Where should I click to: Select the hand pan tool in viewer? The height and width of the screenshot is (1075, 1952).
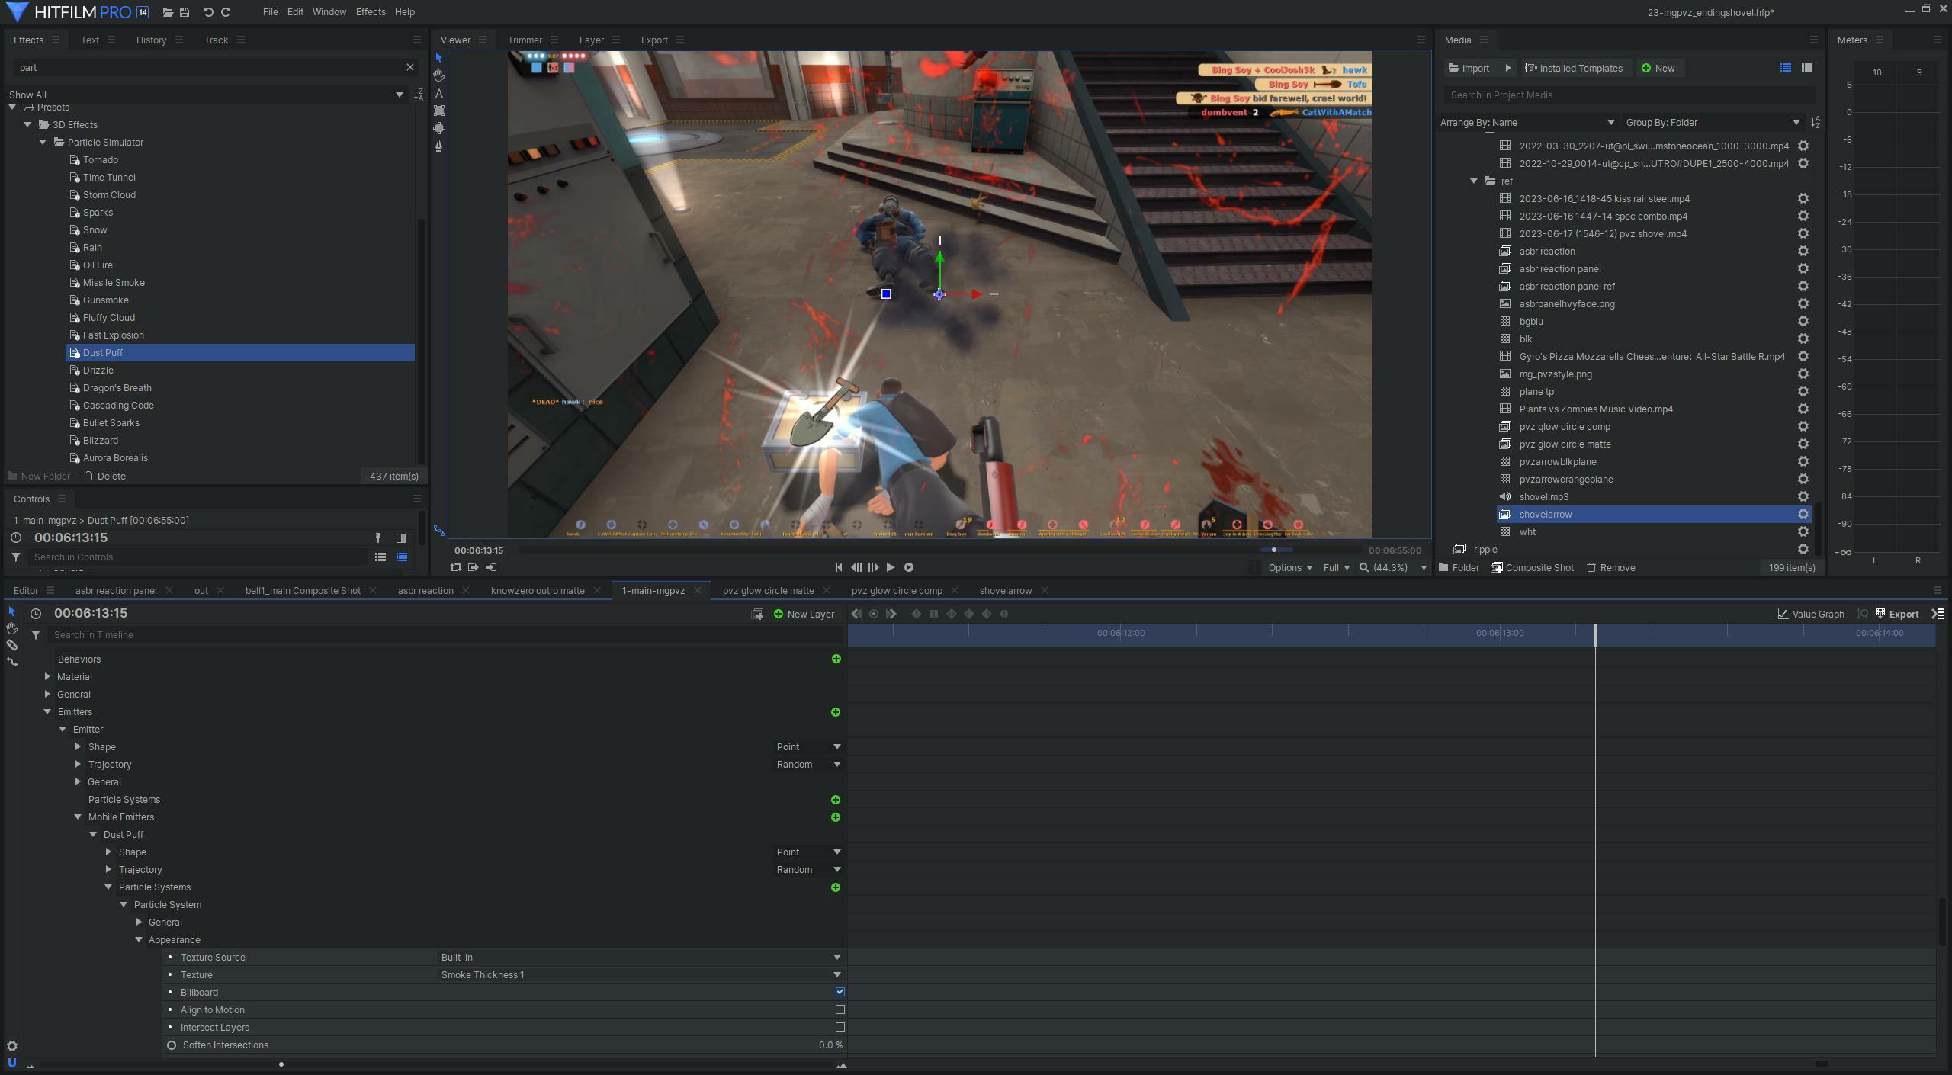coord(438,75)
